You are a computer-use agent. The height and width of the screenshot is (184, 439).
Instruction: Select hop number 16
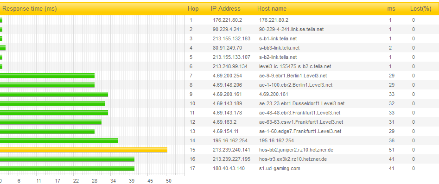[x=192, y=159]
